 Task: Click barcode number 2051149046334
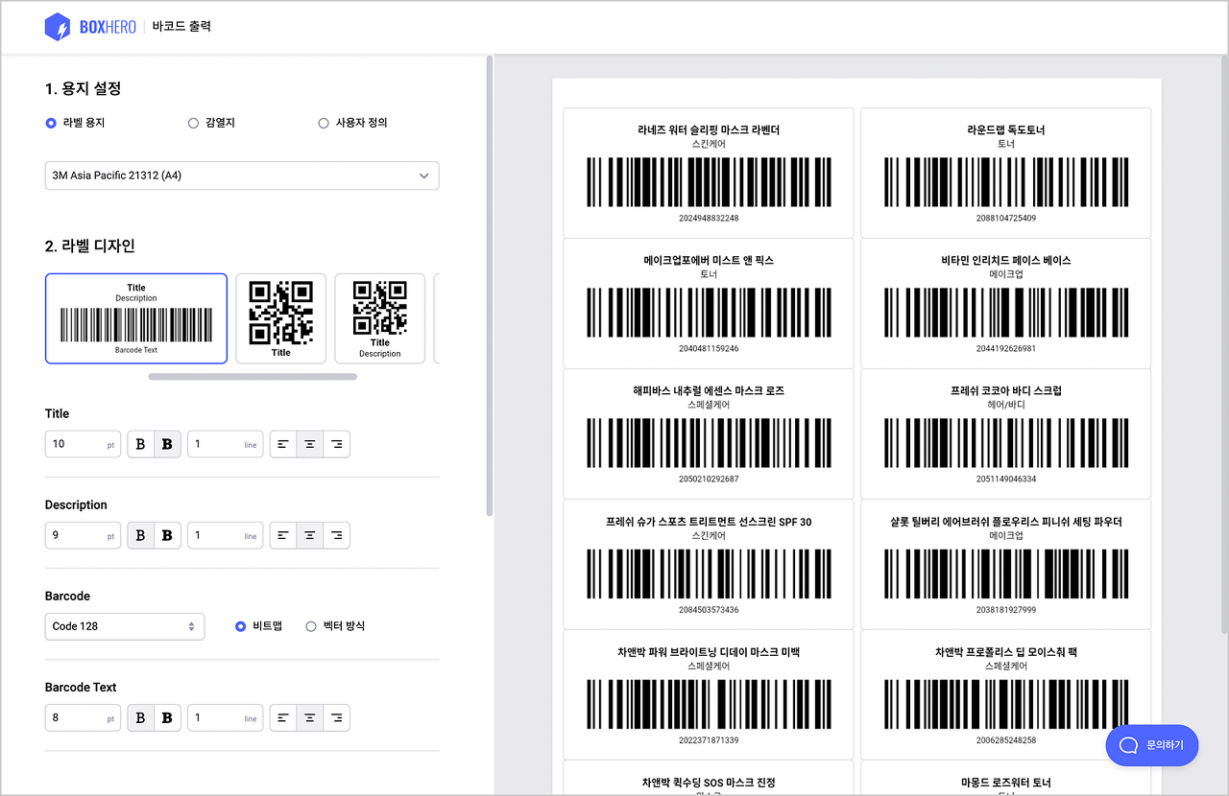1005,479
